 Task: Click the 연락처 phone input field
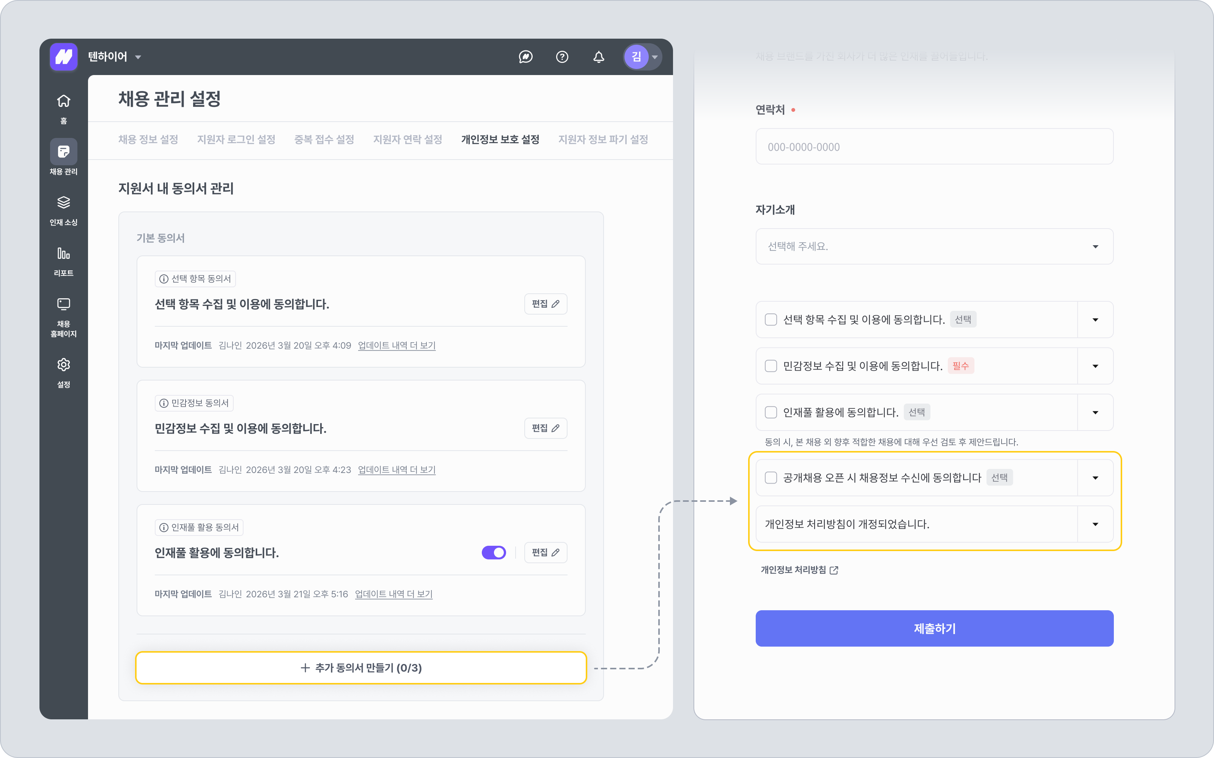coord(934,147)
